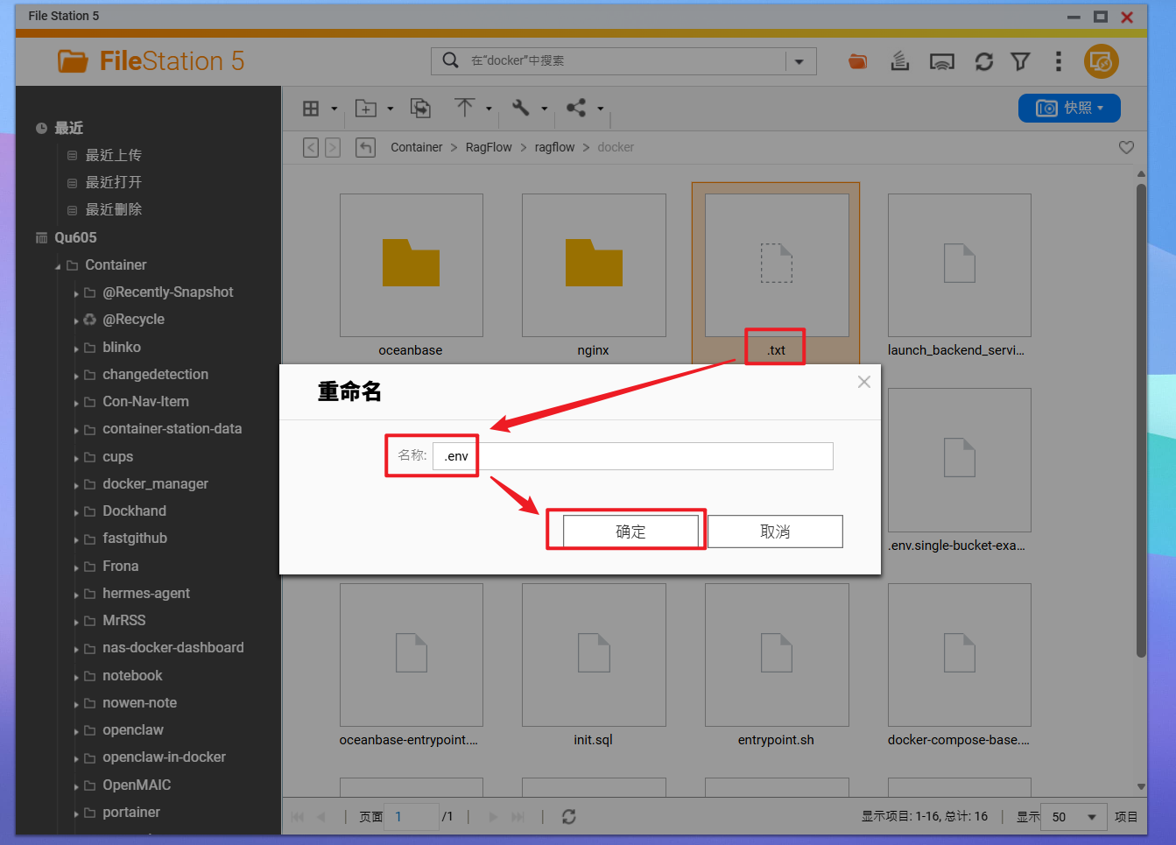The image size is (1176, 845).
Task: Select the docker_manager folder in the tree
Action: point(155,483)
